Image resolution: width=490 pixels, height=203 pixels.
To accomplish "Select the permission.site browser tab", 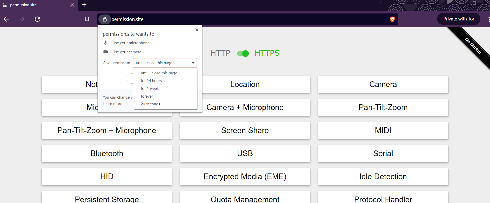I will tap(39, 5).
